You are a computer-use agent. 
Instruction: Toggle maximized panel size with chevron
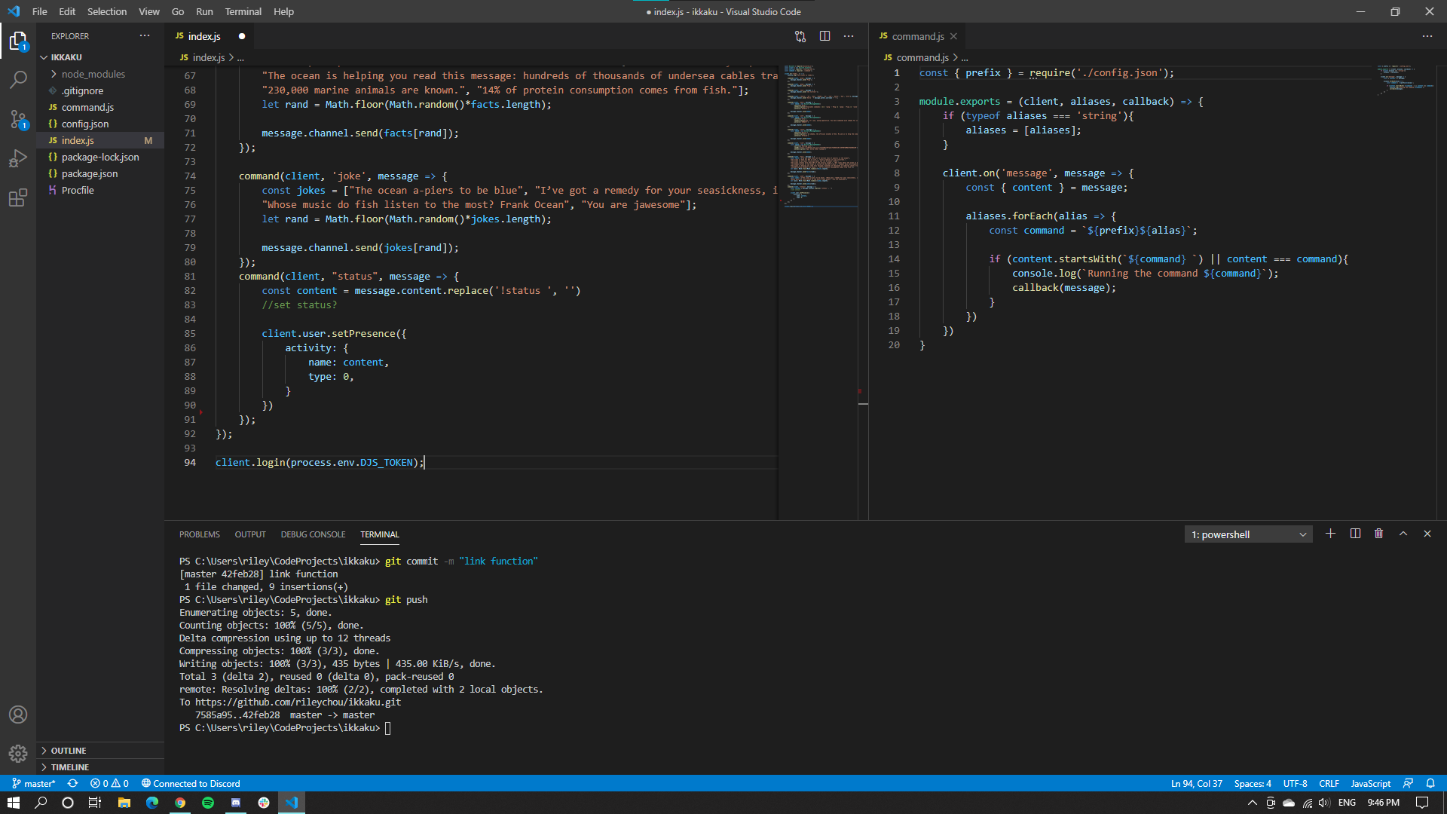point(1403,534)
